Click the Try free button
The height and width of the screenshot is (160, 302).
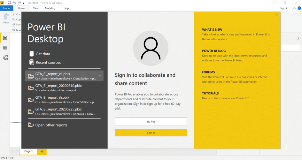[x=151, y=121]
